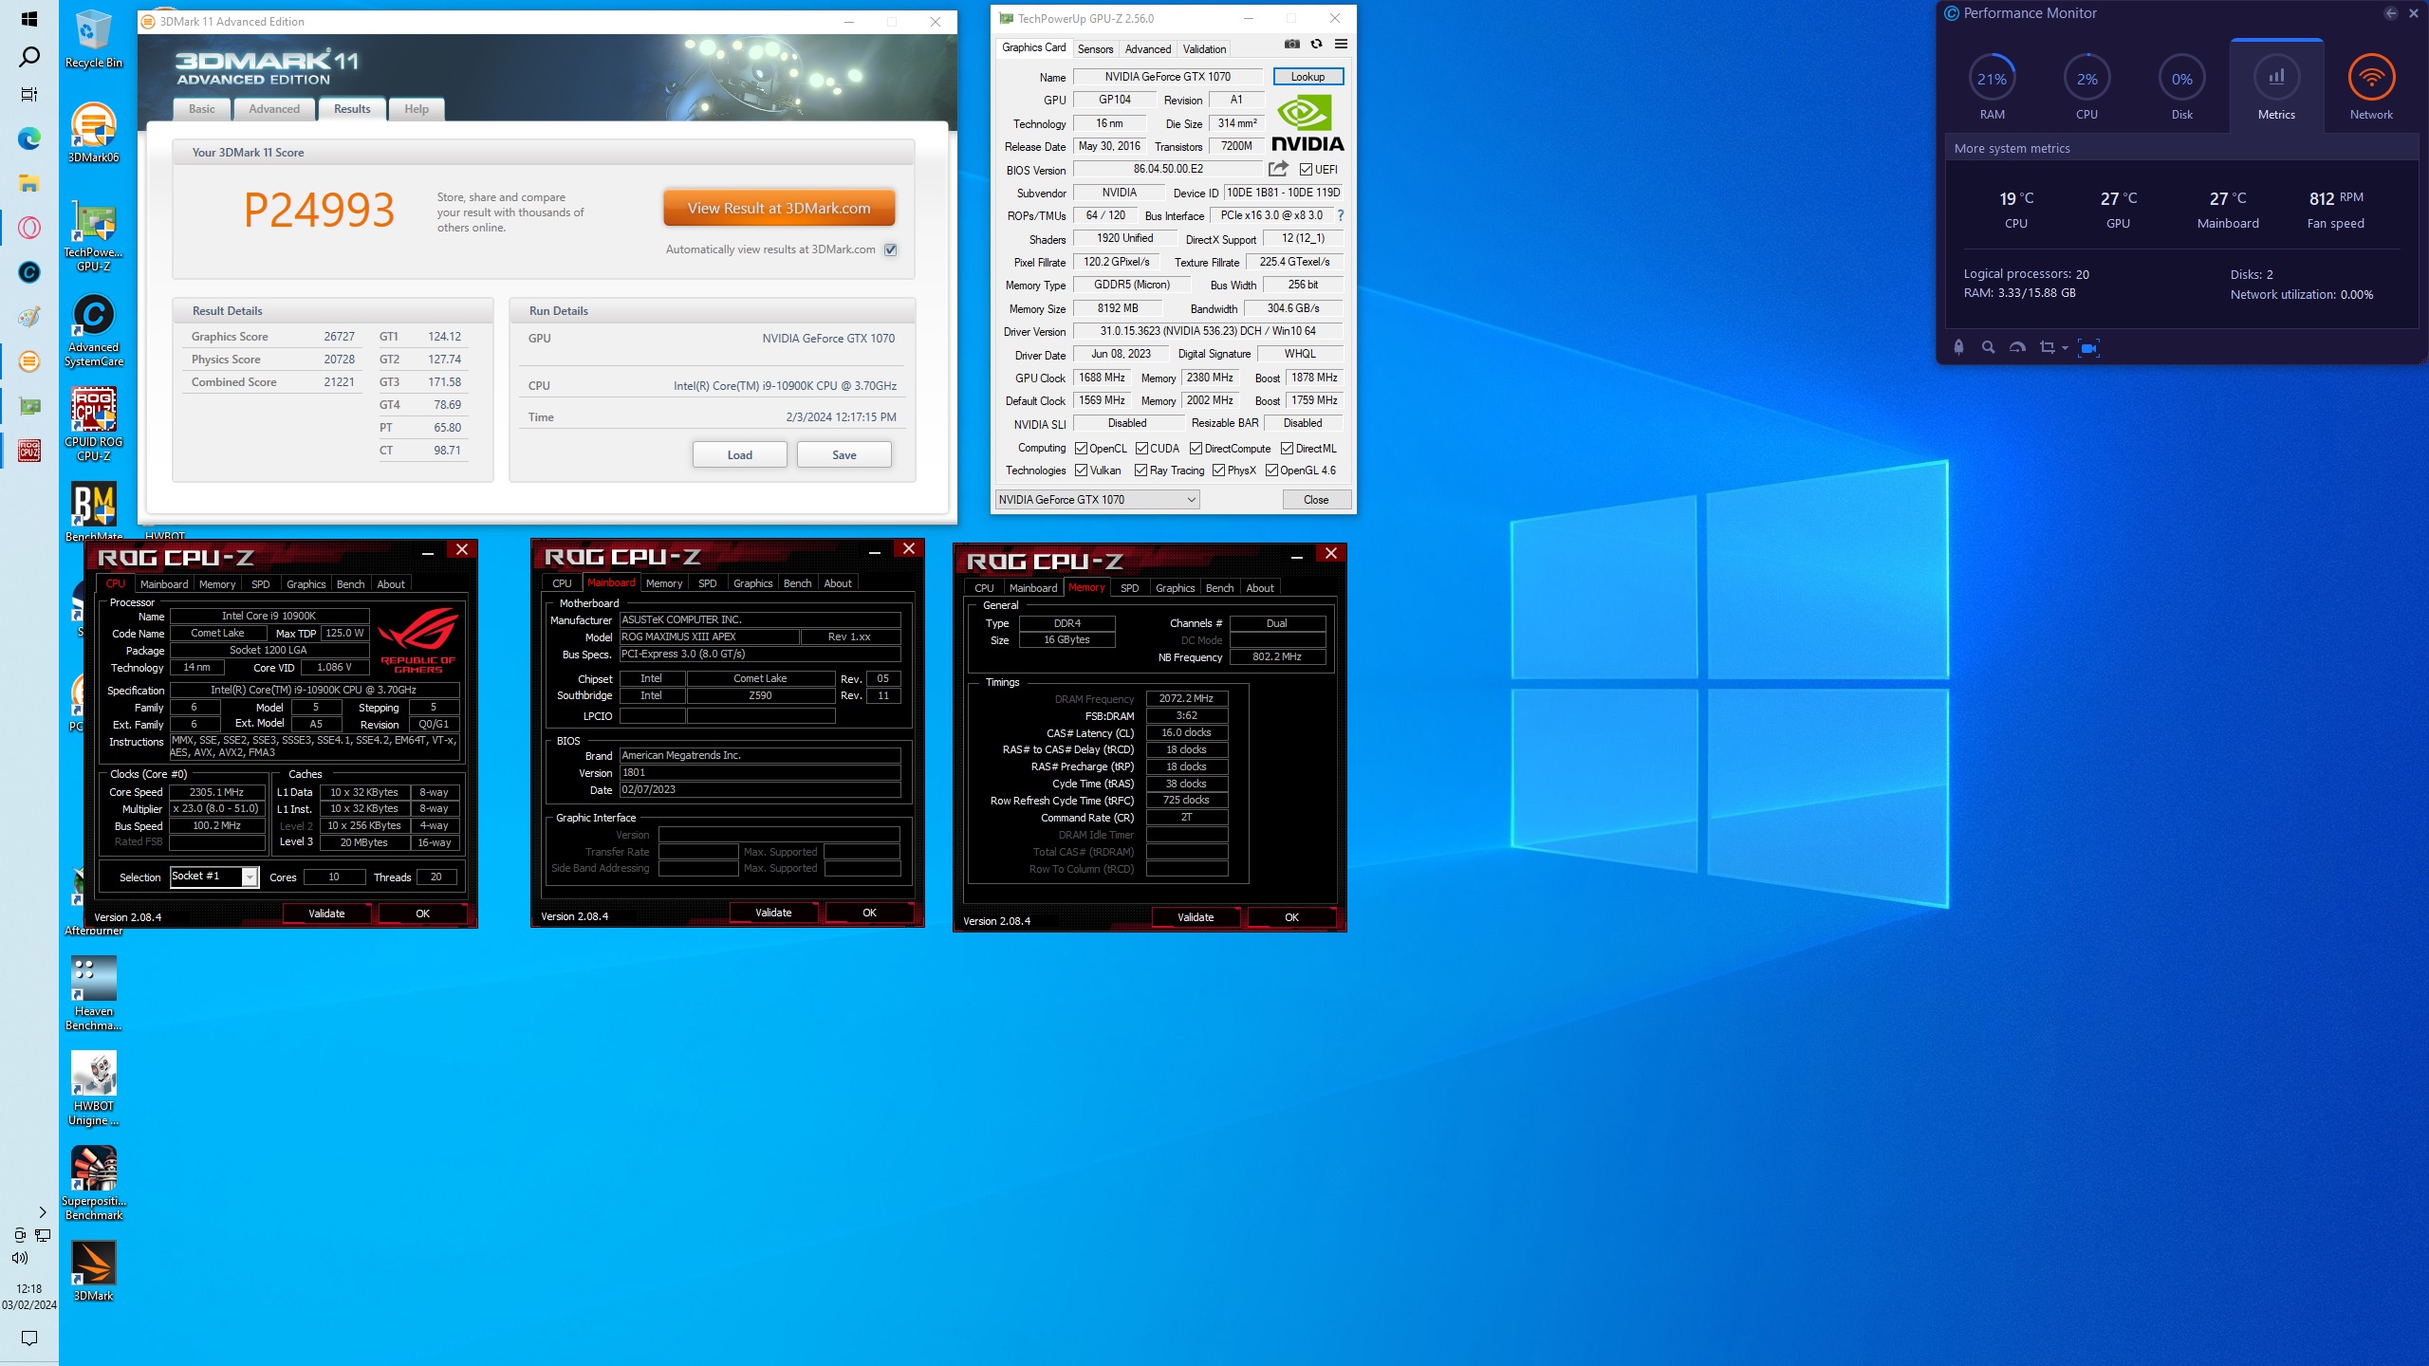Click the BIOS export share icon in GPU-Z

1278,169
